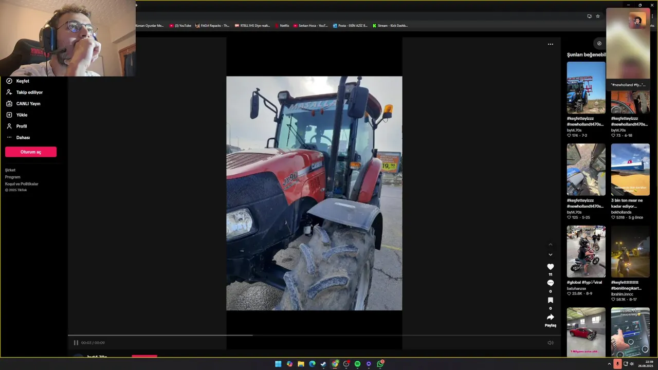Screen dimensions: 658x370
Task: Click the circular icon above the Şunları beğenebilirsin (recommended) list
Action: [599, 44]
